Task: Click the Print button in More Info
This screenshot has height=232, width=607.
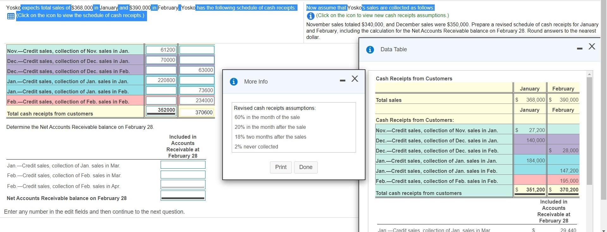Action: click(281, 167)
